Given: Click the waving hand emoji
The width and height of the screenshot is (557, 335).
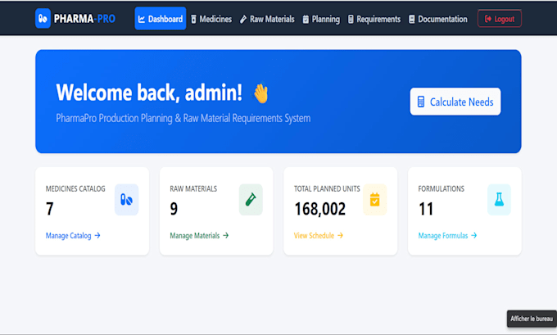Looking at the screenshot, I should (261, 93).
